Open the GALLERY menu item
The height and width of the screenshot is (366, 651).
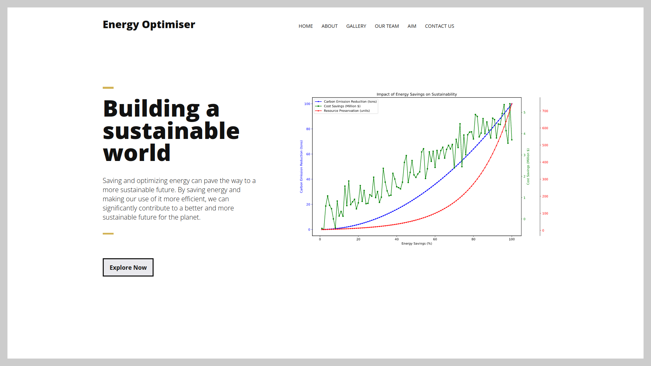pos(356,26)
